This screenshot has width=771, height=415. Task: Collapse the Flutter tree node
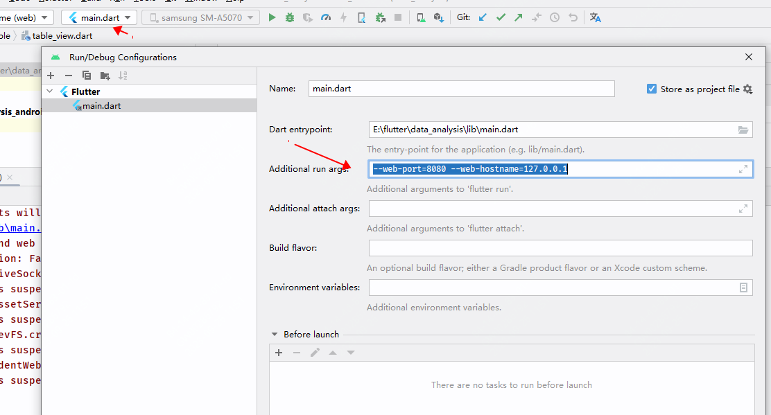[50, 91]
